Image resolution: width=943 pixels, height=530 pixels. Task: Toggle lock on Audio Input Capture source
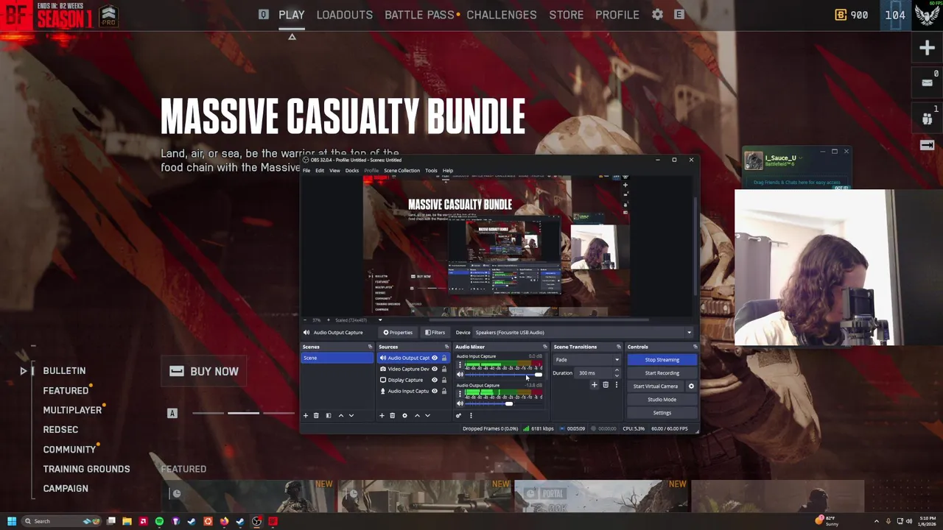(x=444, y=392)
